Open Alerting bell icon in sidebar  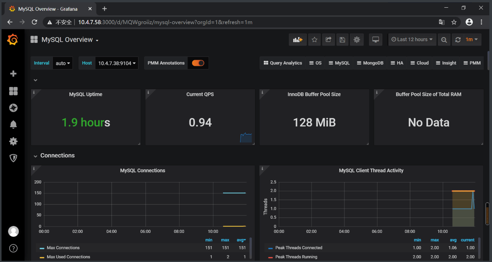pos(13,124)
